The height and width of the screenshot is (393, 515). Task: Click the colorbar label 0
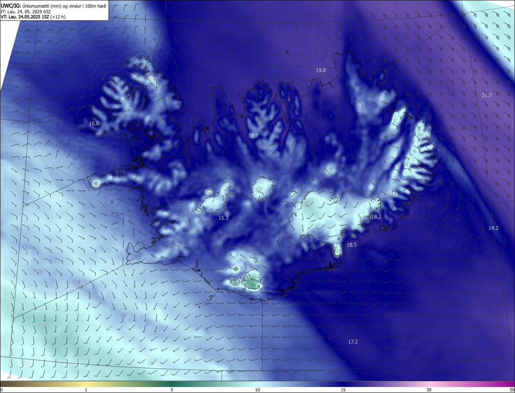[2, 390]
